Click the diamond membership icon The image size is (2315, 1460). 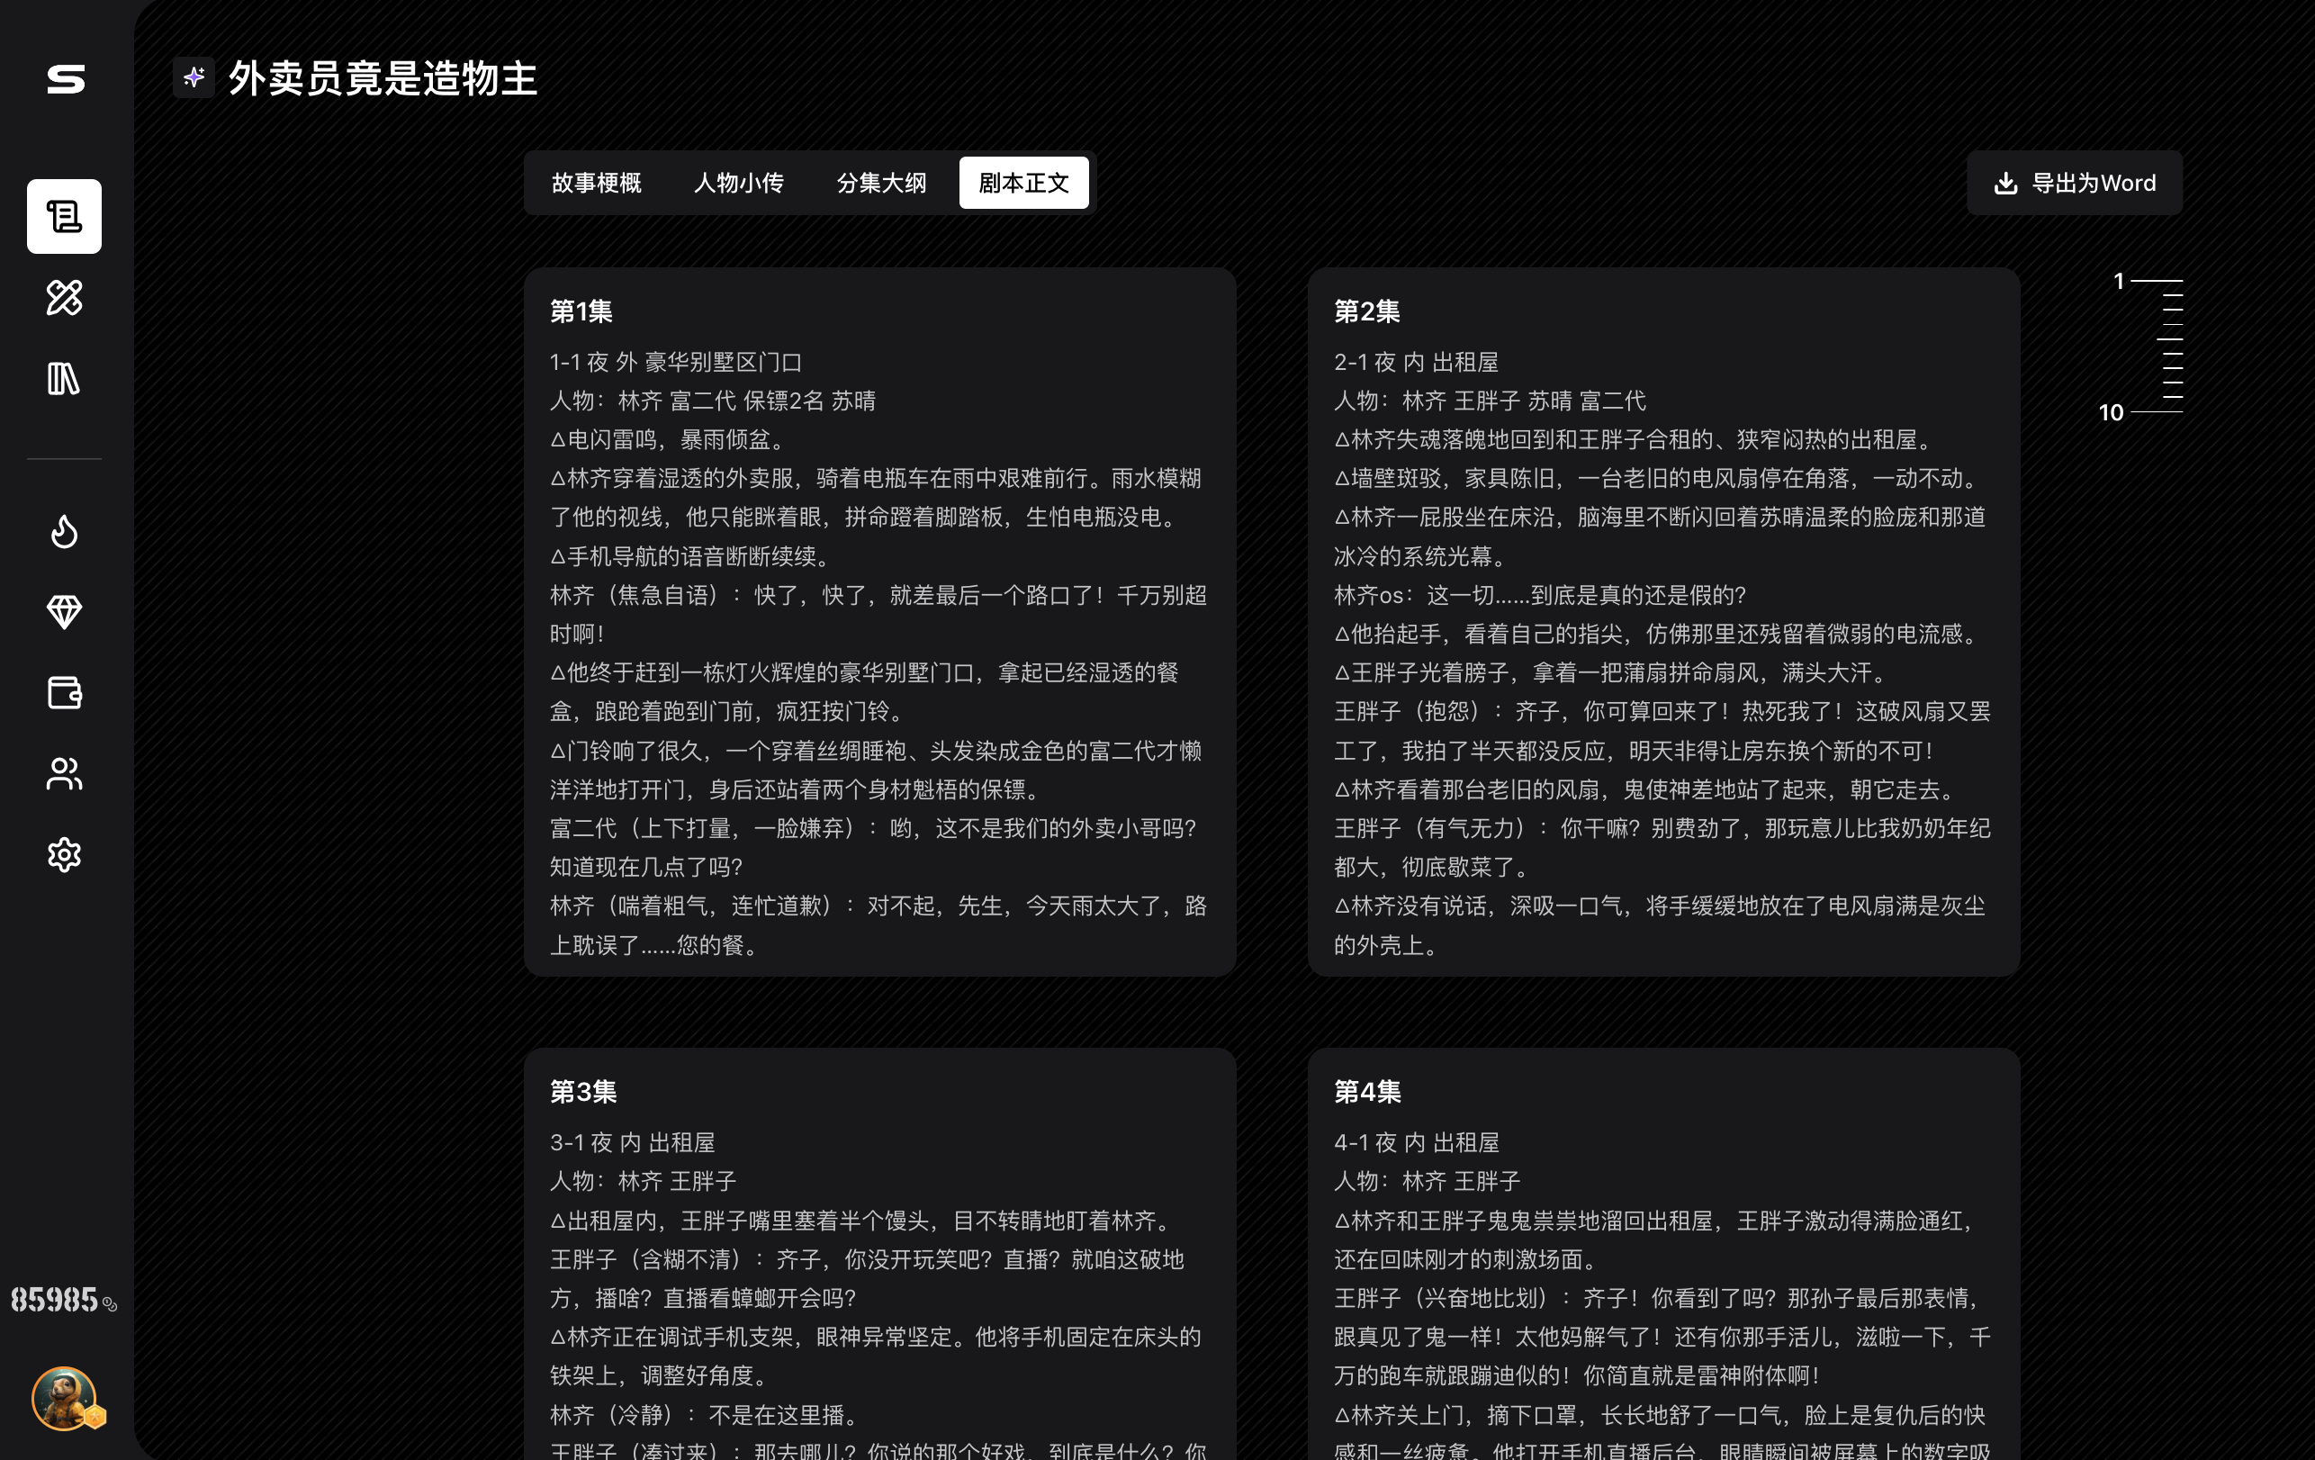coord(65,611)
